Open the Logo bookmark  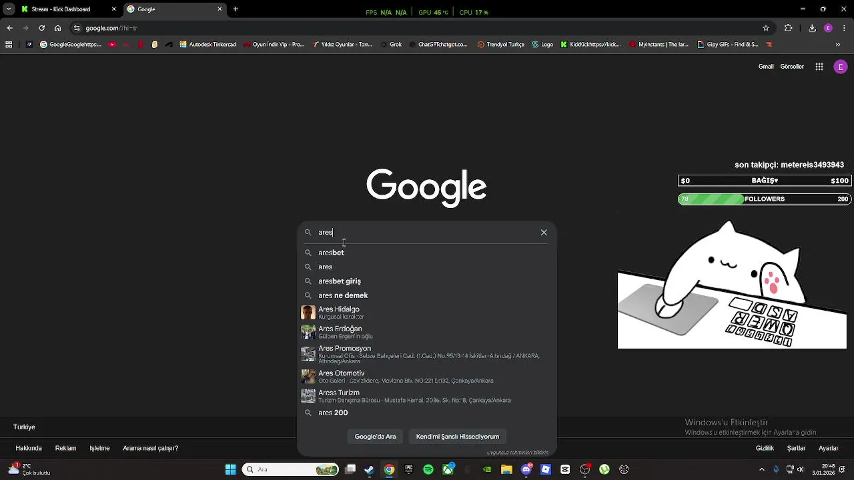542,45
